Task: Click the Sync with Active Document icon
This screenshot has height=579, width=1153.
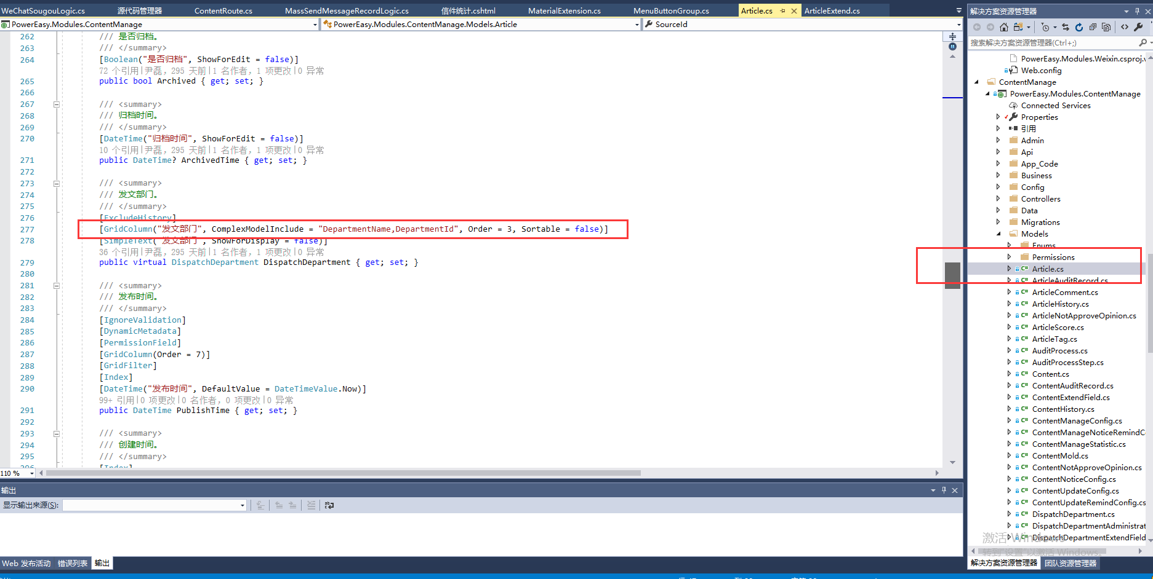Action: point(1066,27)
